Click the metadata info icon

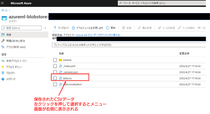coord(3,79)
